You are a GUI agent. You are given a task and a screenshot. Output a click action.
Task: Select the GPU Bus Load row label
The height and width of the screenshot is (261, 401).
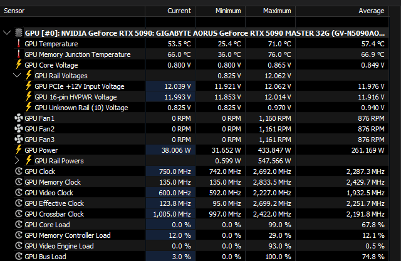45,257
